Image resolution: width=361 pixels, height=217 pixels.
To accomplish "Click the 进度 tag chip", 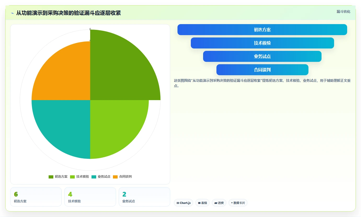I will tap(219, 203).
